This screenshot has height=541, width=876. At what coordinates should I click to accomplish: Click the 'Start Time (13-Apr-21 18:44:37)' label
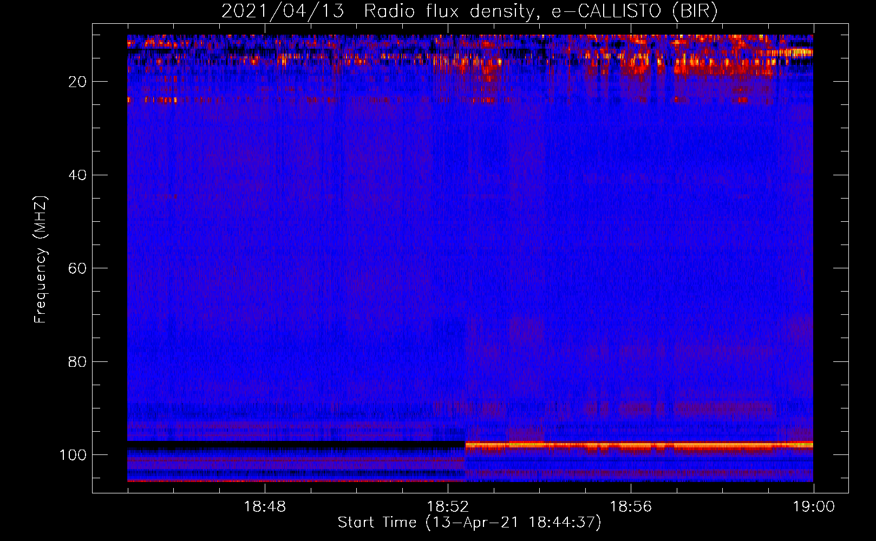[469, 523]
